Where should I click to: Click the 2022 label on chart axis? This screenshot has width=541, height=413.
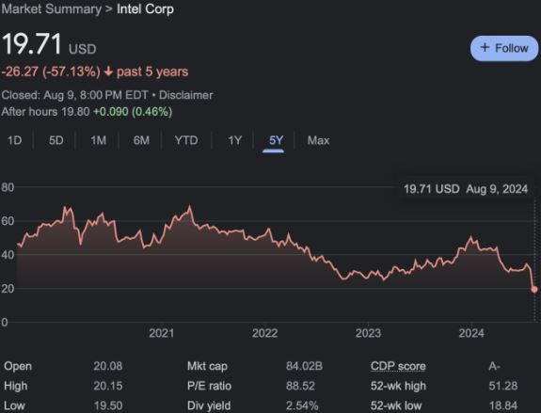tap(264, 333)
